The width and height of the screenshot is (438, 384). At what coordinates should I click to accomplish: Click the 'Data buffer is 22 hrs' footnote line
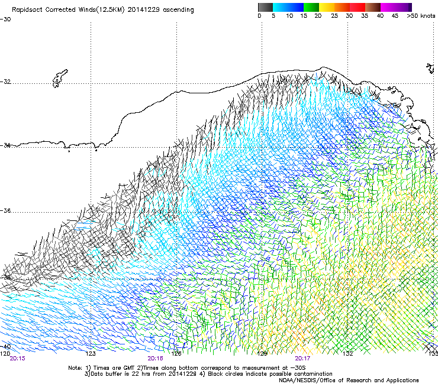click(208, 374)
